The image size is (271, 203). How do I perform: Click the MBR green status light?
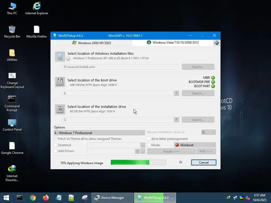pos(213,78)
